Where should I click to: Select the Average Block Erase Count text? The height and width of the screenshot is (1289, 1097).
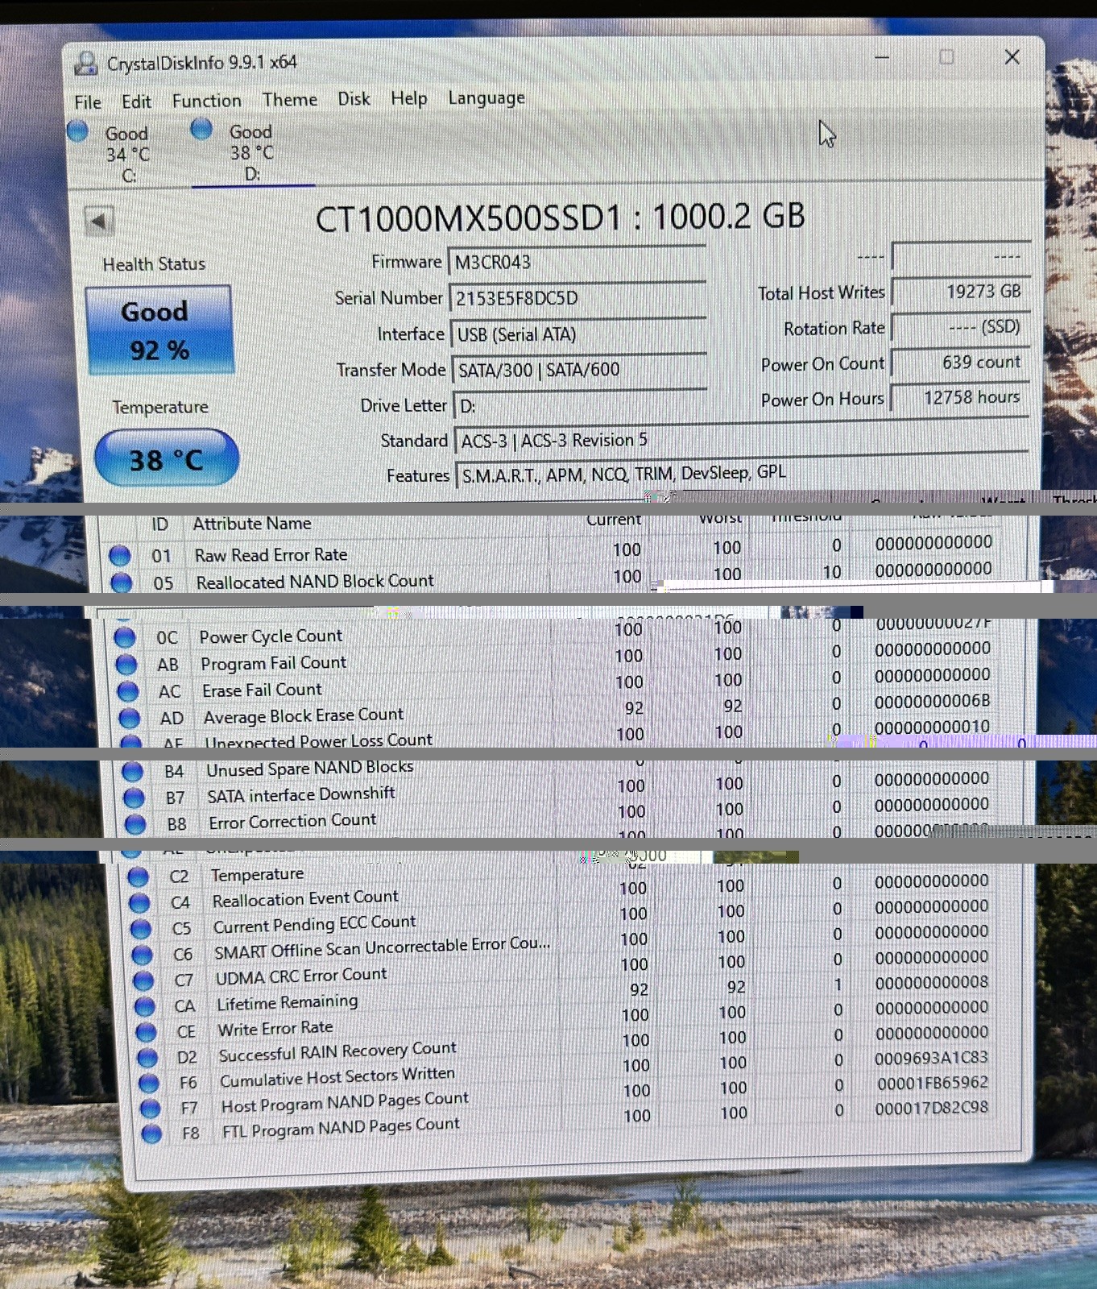304,715
